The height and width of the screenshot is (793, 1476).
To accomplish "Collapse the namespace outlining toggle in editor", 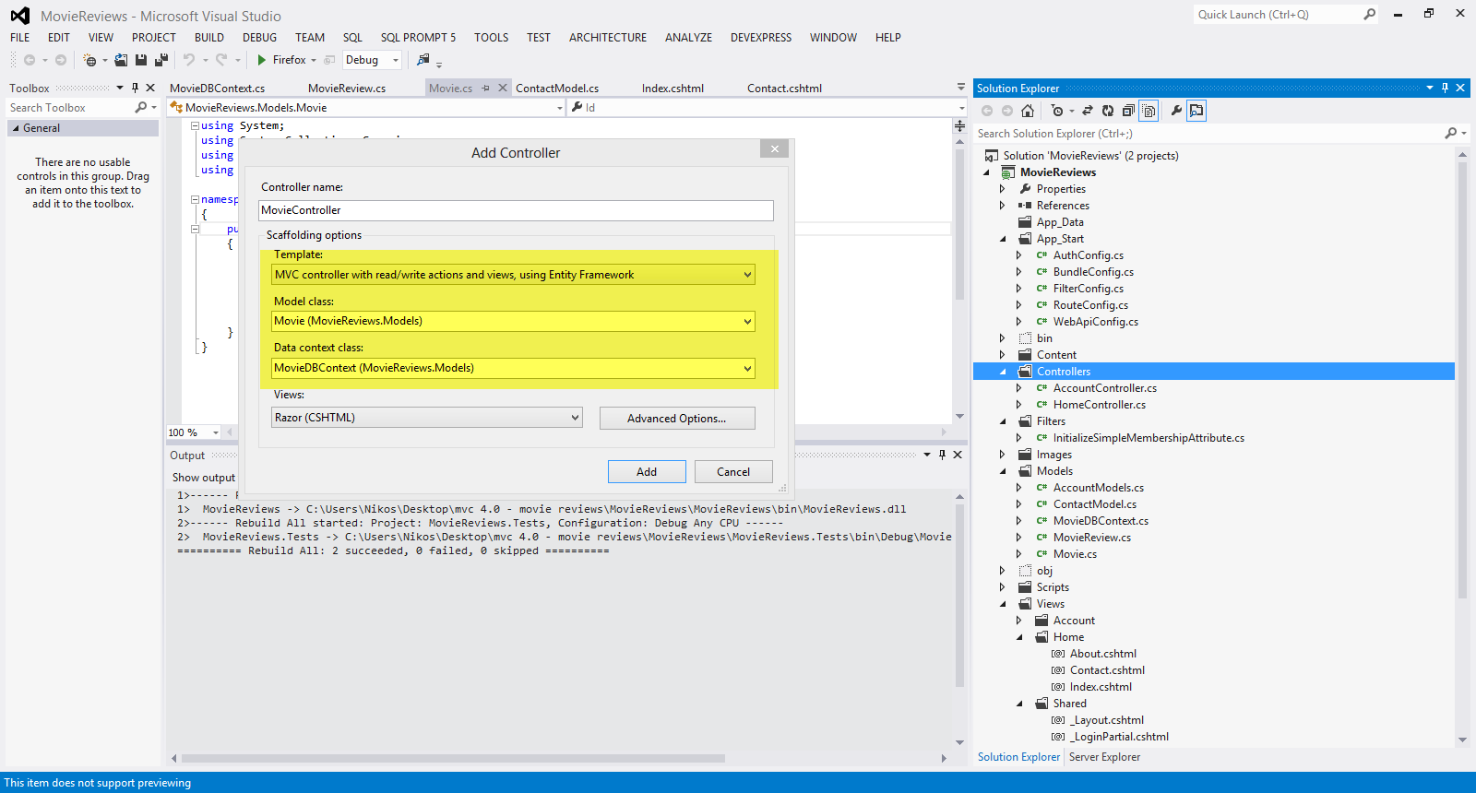I will tap(195, 199).
